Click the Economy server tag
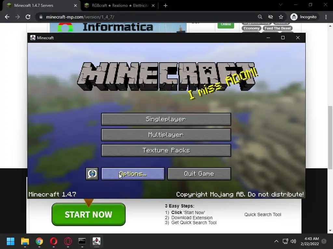 pos(251,28)
